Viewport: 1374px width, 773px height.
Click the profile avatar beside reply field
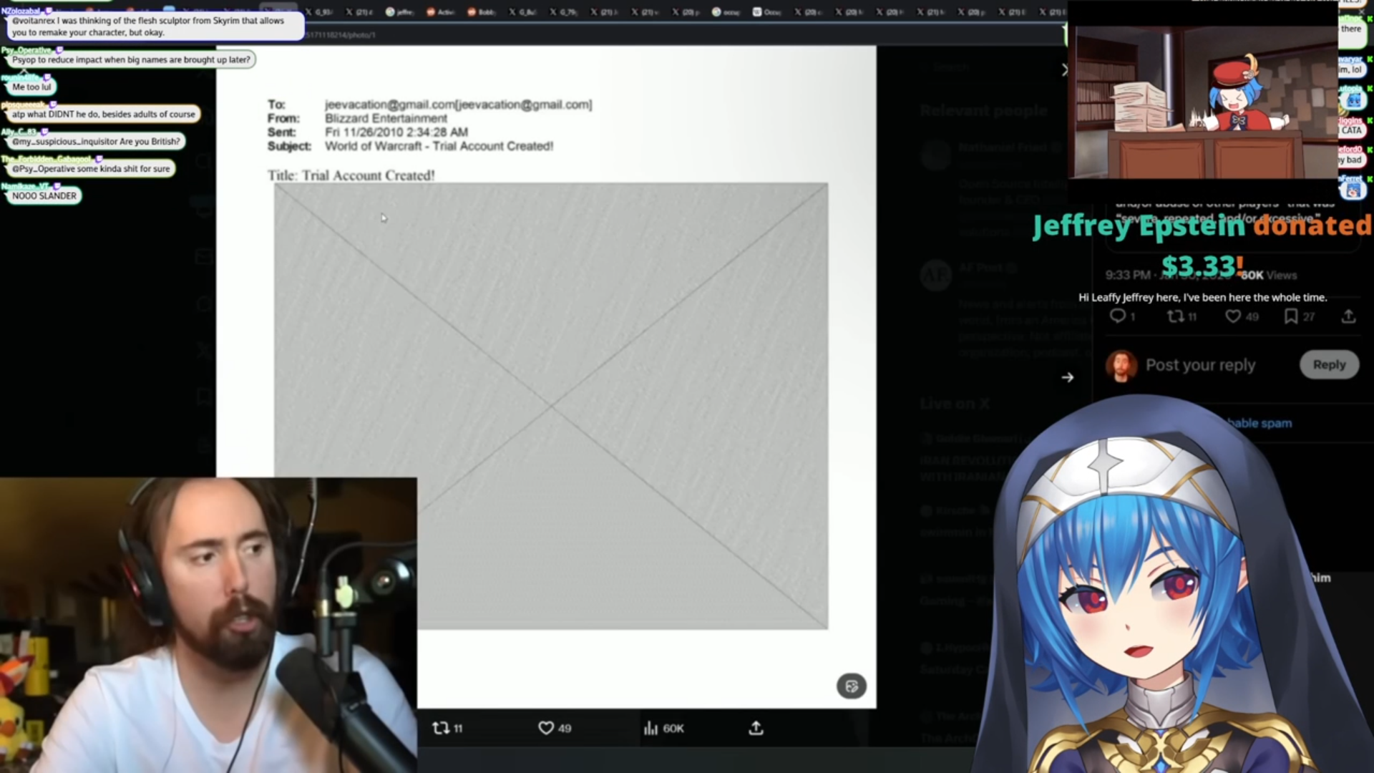pyautogui.click(x=1121, y=365)
